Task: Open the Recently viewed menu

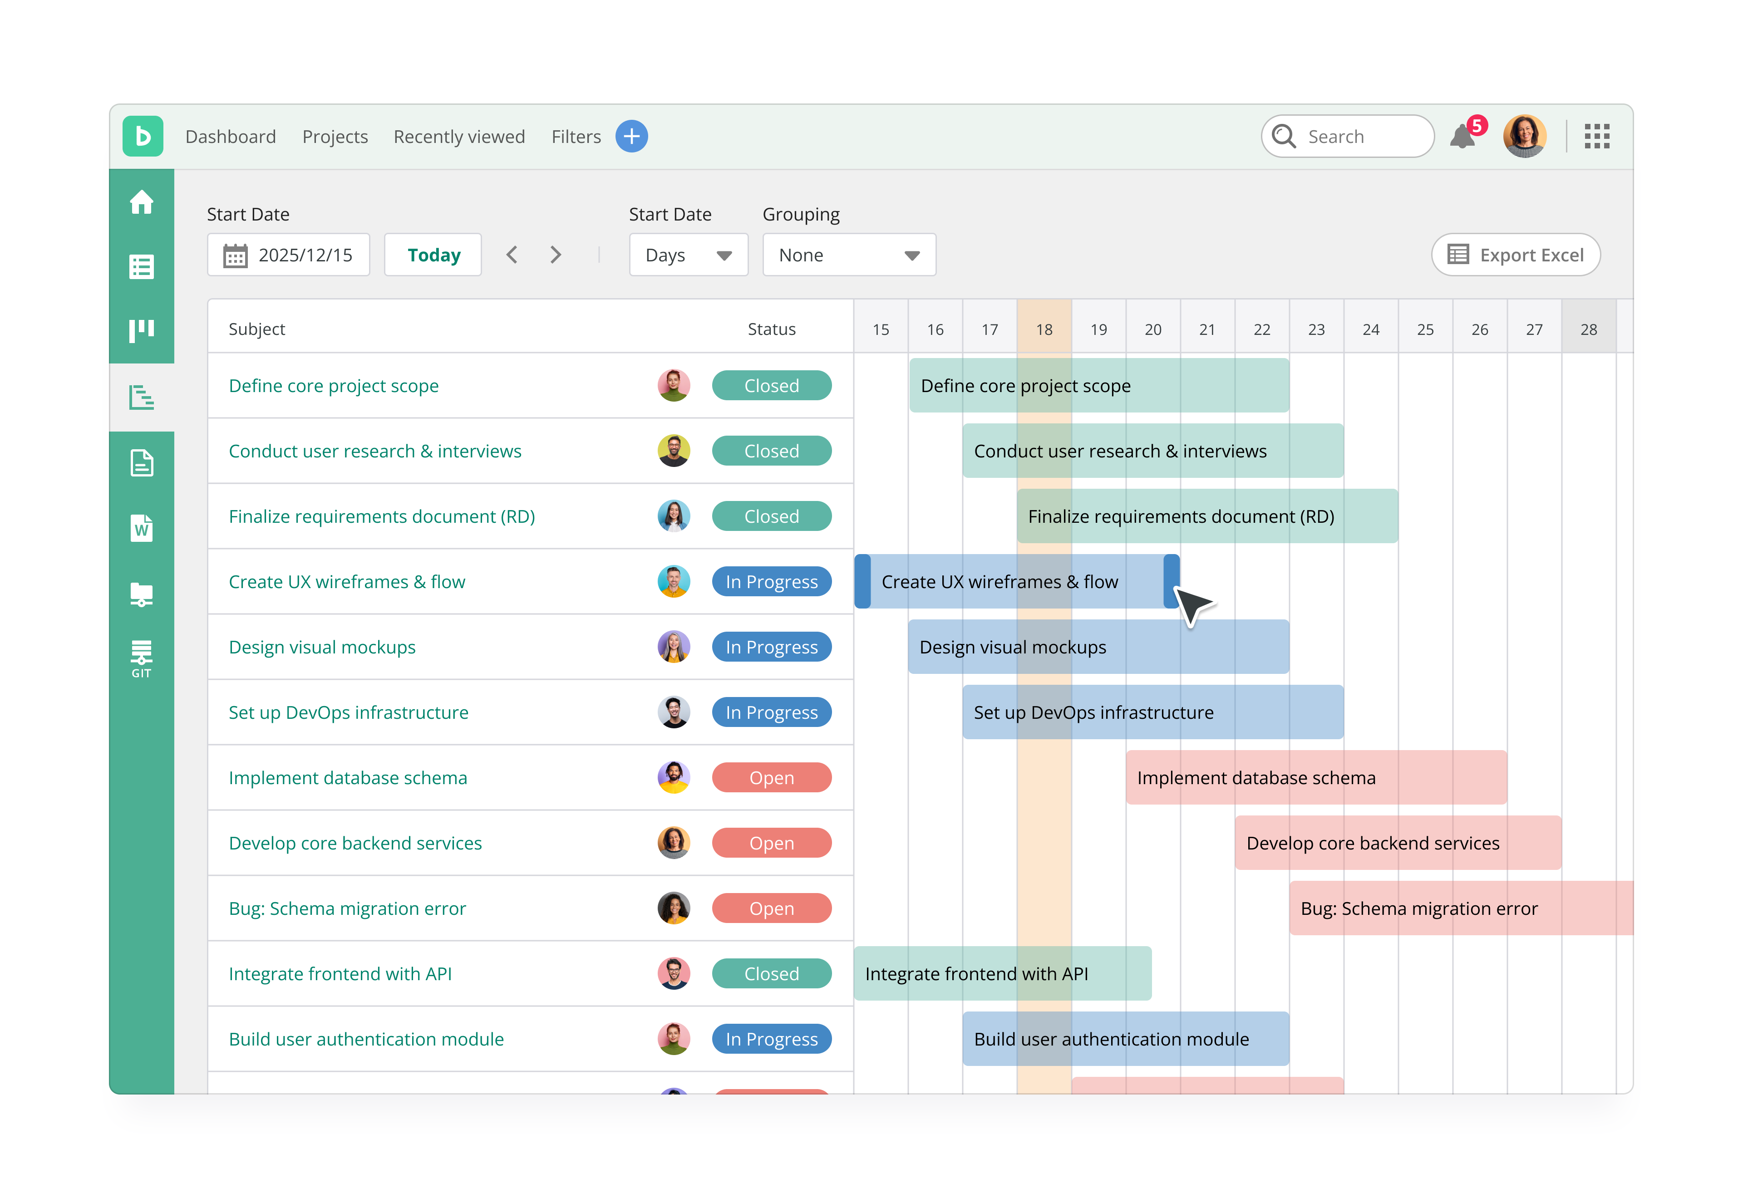Action: tap(458, 137)
